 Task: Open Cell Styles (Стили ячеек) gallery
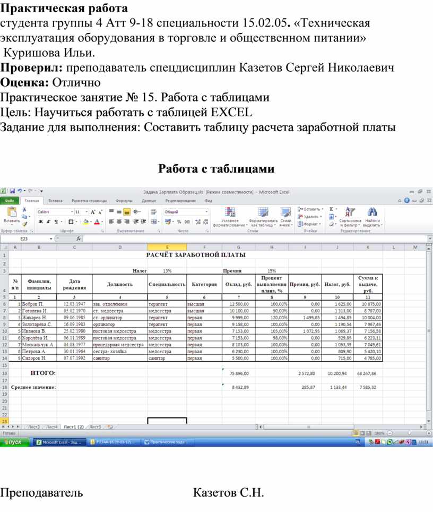(286, 217)
